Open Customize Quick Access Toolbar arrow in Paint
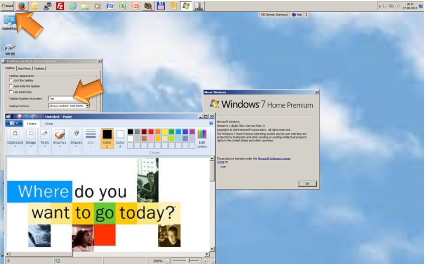 point(39,116)
